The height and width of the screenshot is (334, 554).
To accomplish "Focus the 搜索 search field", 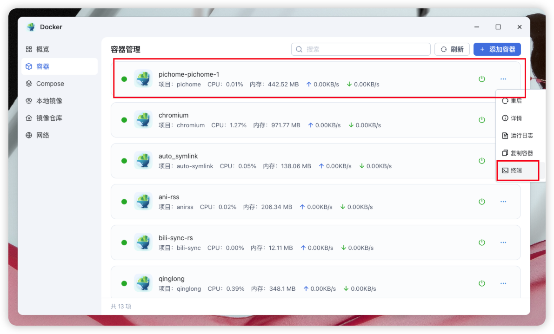I will pos(361,49).
